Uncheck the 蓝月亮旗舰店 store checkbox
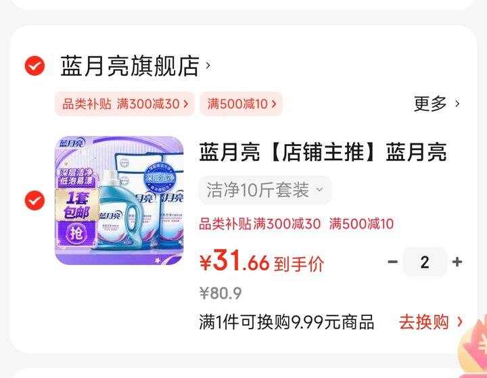The image size is (487, 378). [34, 66]
